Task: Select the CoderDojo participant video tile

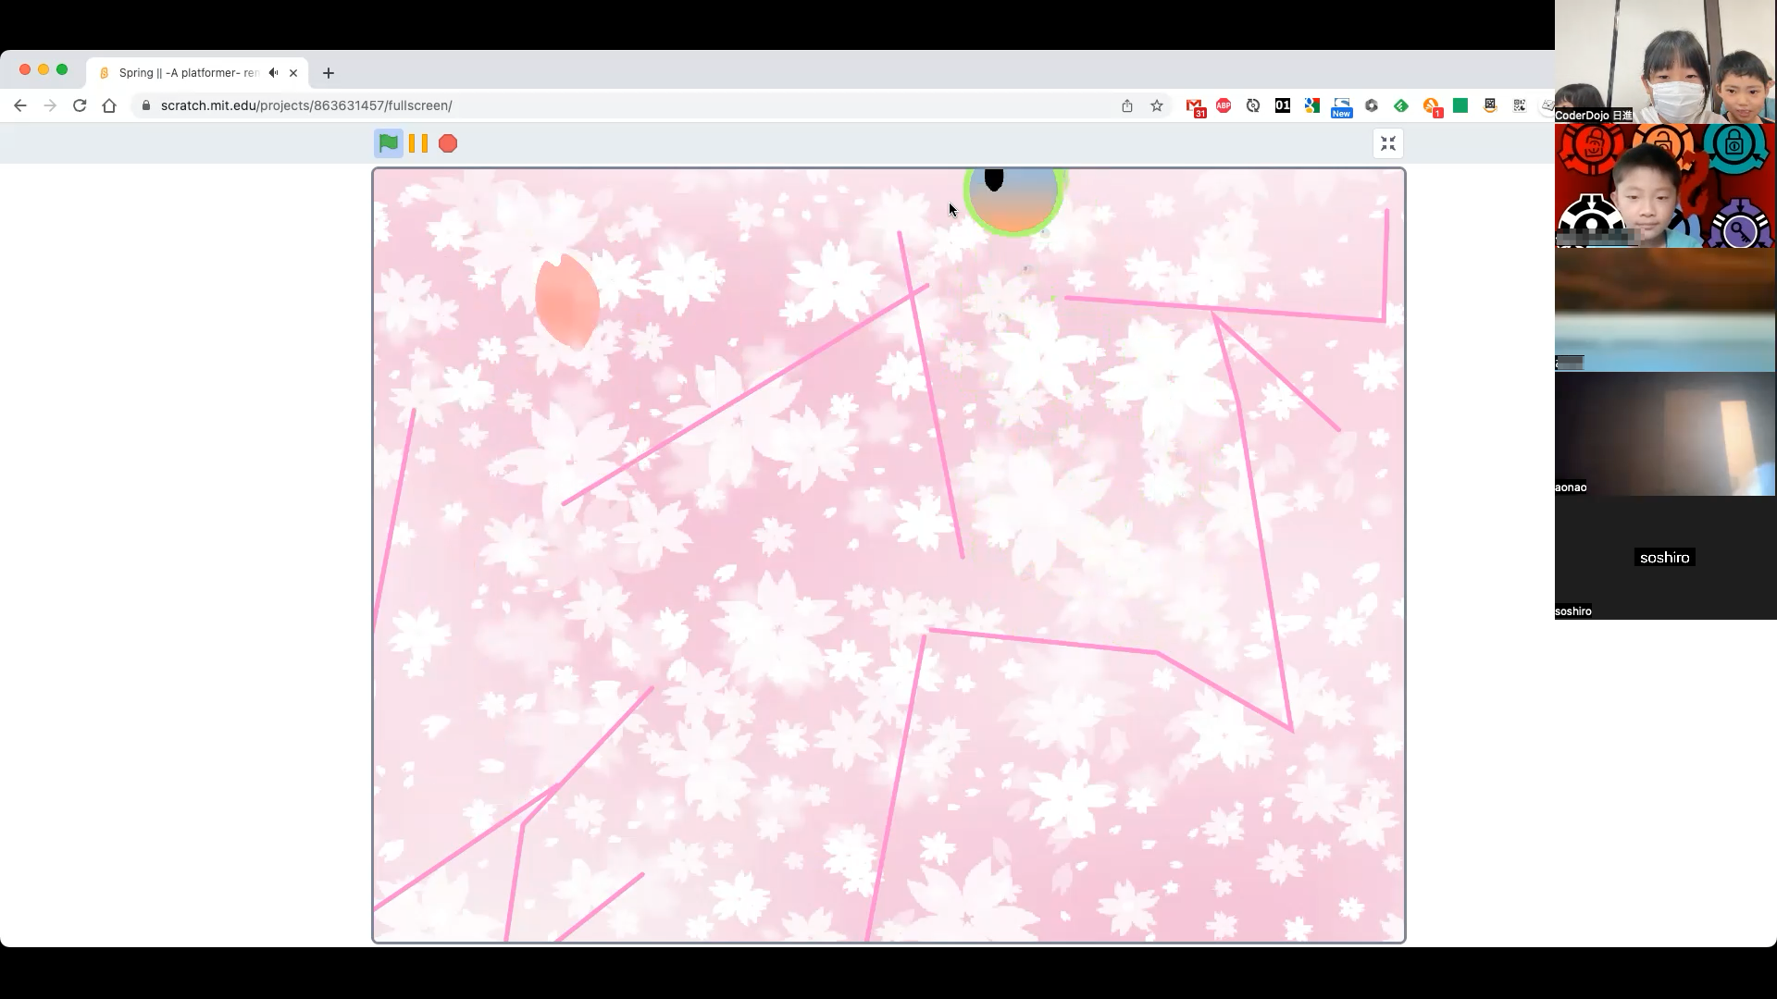Action: (x=1666, y=62)
